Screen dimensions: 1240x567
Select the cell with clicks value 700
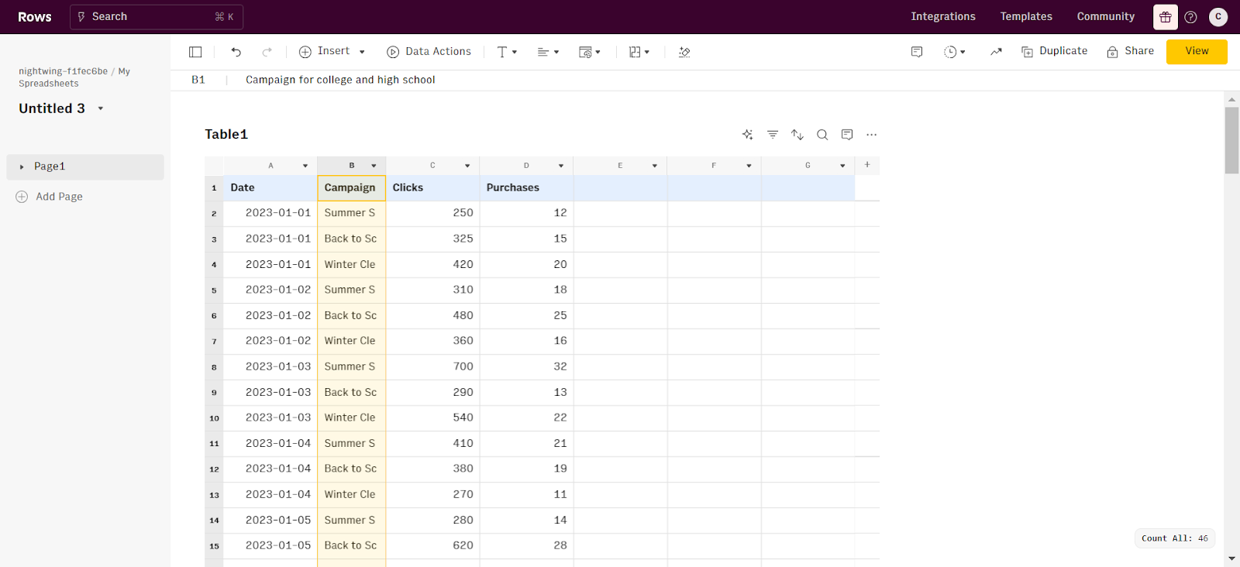432,366
